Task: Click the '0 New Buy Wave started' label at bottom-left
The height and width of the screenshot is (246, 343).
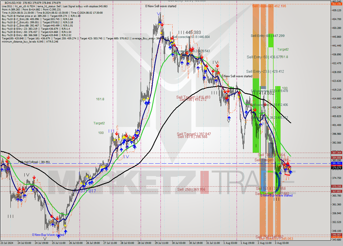Action: (x=48, y=235)
